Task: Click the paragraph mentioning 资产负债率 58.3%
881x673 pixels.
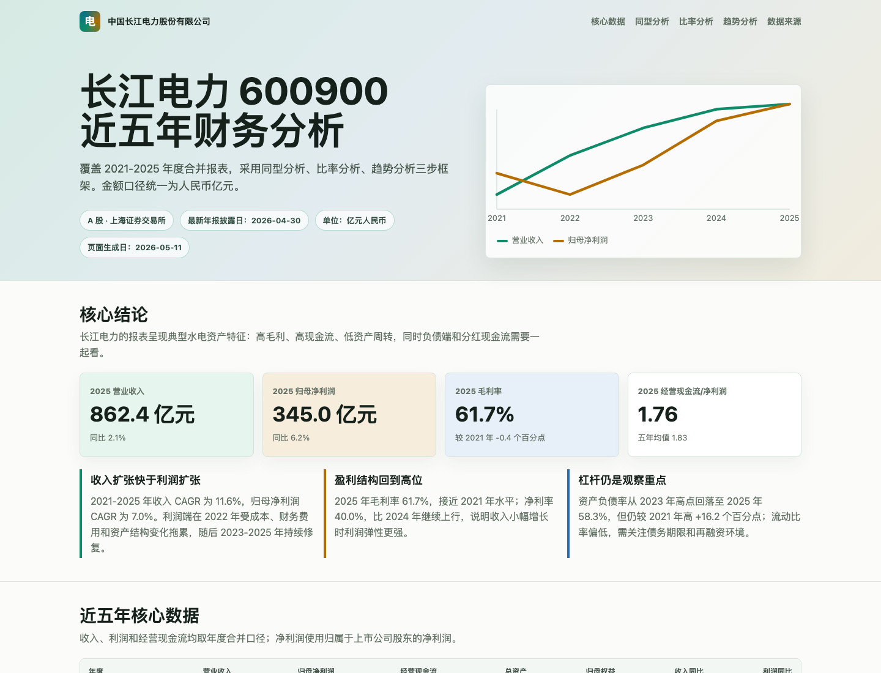Action: click(x=689, y=517)
